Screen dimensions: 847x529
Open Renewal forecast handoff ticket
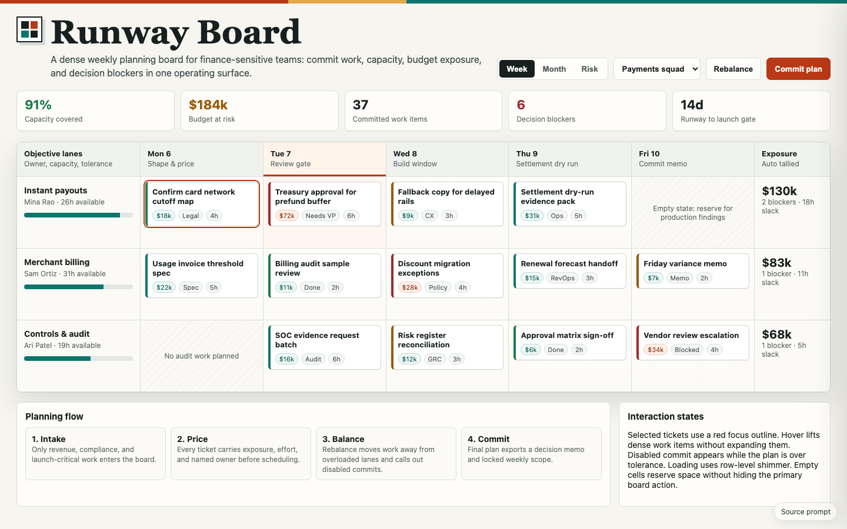[x=570, y=271]
